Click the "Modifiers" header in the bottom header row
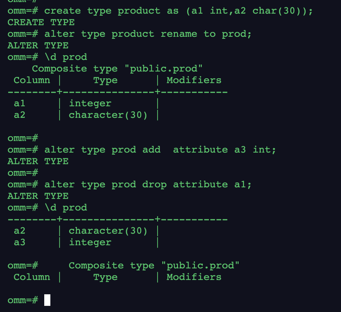The image size is (341, 312). (x=194, y=277)
